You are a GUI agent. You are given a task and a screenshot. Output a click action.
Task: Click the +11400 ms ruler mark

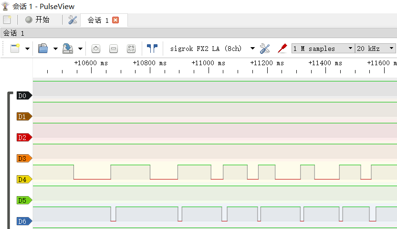tap(325, 63)
